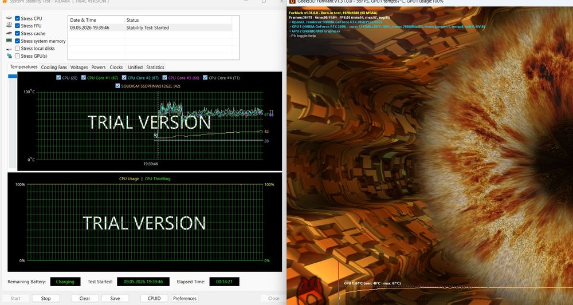Image resolution: width=573 pixels, height=305 pixels.
Task: Click the CPU chip icon beside Stress CPU
Action: tap(9, 18)
